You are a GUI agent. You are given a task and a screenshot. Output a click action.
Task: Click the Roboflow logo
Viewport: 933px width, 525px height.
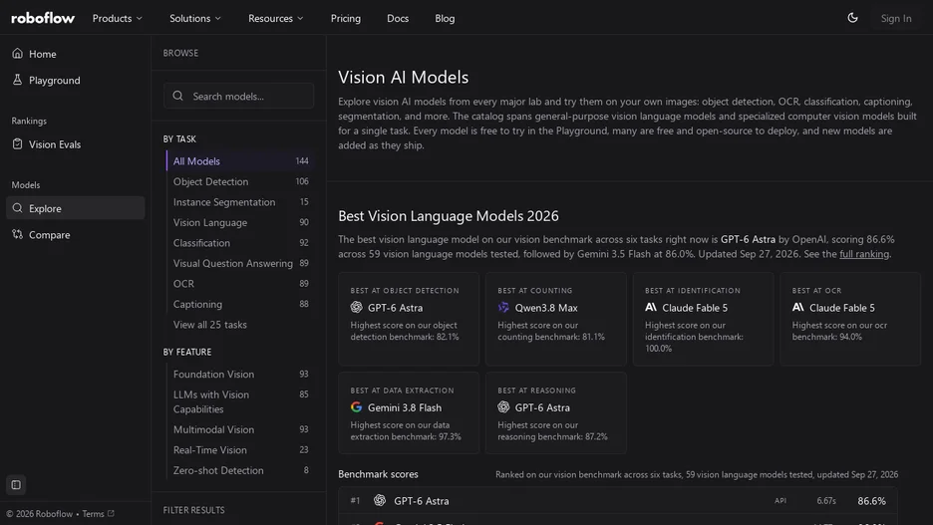coord(43,19)
